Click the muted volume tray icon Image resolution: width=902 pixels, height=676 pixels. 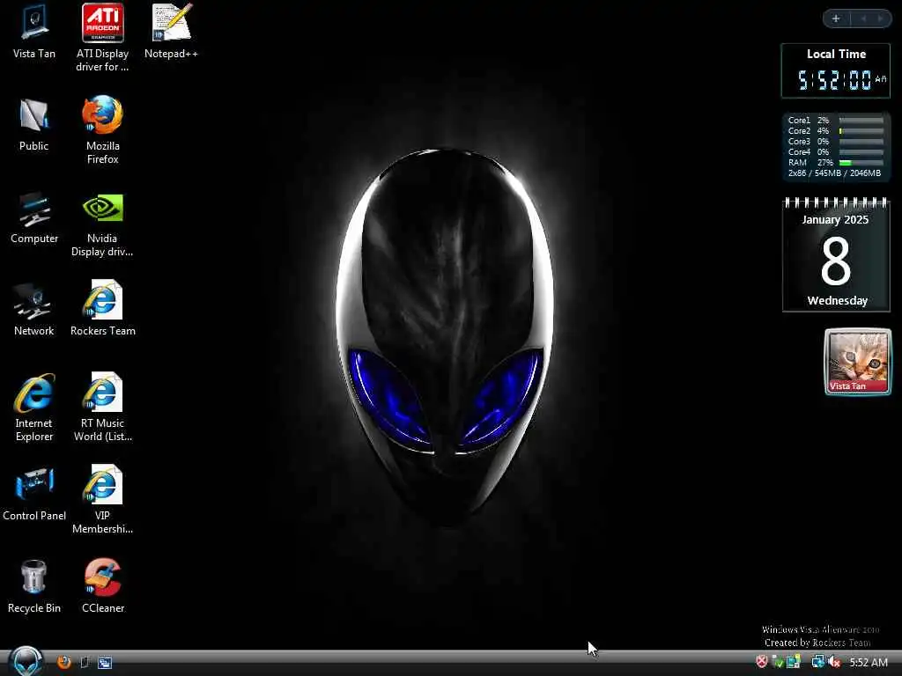835,662
